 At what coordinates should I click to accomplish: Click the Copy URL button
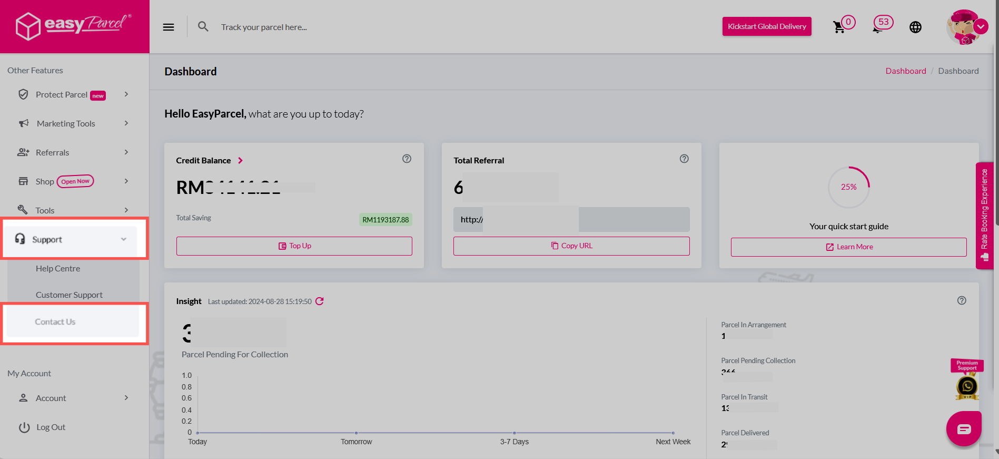(571, 246)
